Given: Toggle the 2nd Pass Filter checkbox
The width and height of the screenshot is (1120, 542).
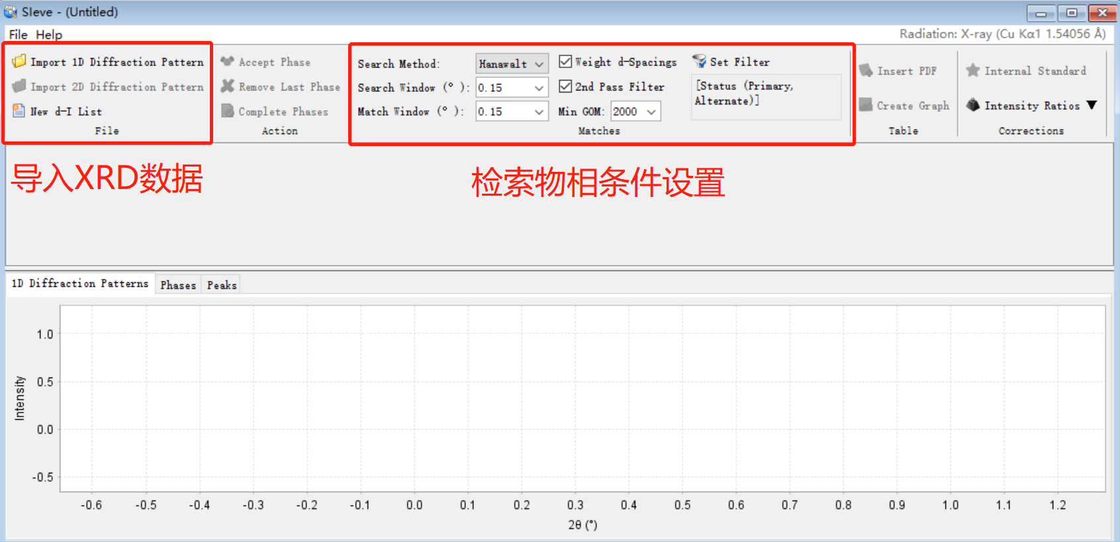Looking at the screenshot, I should (565, 86).
